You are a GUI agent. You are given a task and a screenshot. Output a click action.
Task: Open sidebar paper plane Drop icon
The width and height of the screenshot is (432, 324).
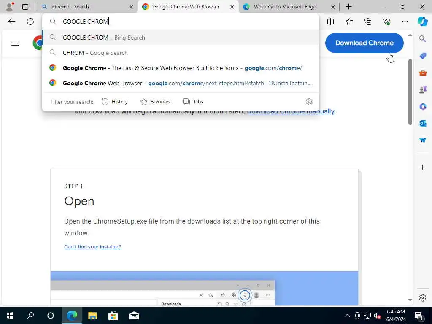[423, 140]
